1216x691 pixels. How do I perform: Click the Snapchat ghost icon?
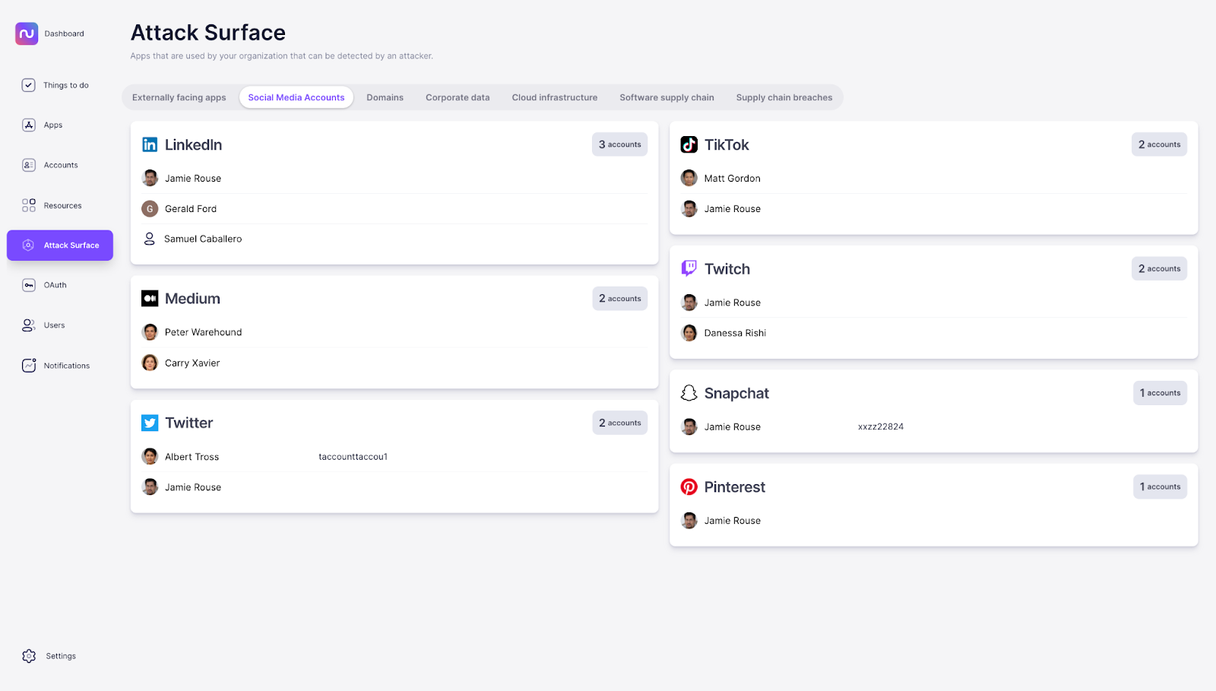[x=689, y=392]
